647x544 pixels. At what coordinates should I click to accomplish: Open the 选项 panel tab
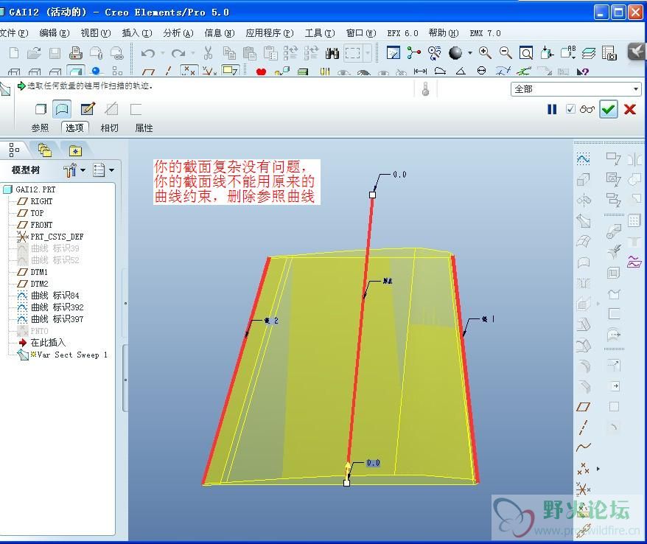coord(74,128)
